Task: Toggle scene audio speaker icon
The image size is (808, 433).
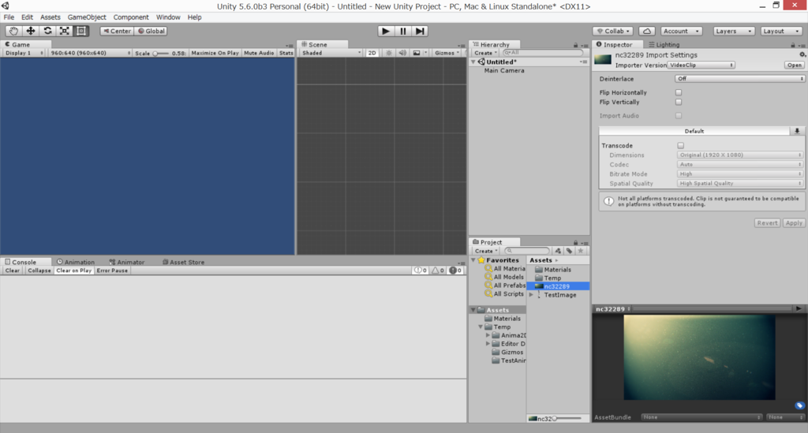Action: [x=402, y=53]
